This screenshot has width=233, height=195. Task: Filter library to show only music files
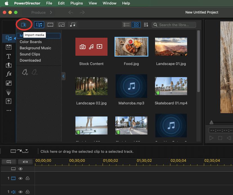(x=73, y=24)
